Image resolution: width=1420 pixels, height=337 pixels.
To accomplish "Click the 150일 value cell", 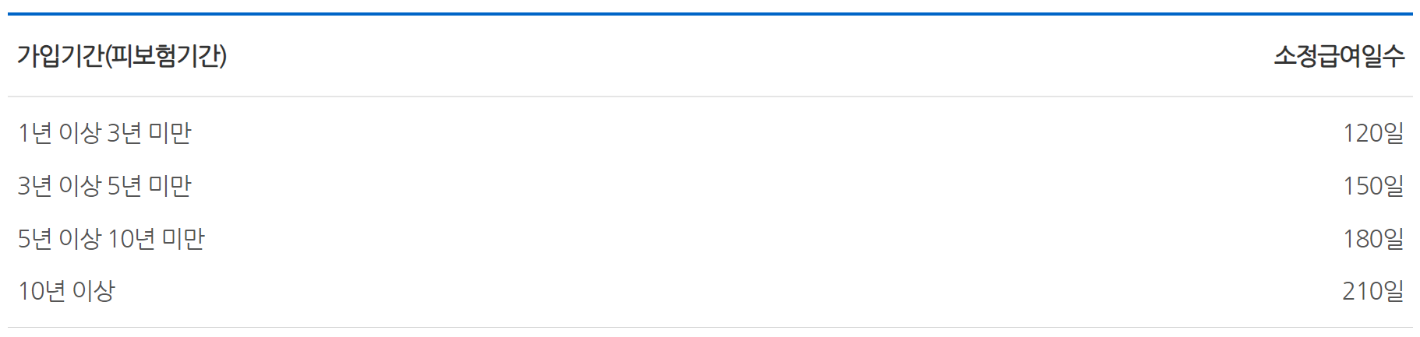I will (x=1372, y=186).
